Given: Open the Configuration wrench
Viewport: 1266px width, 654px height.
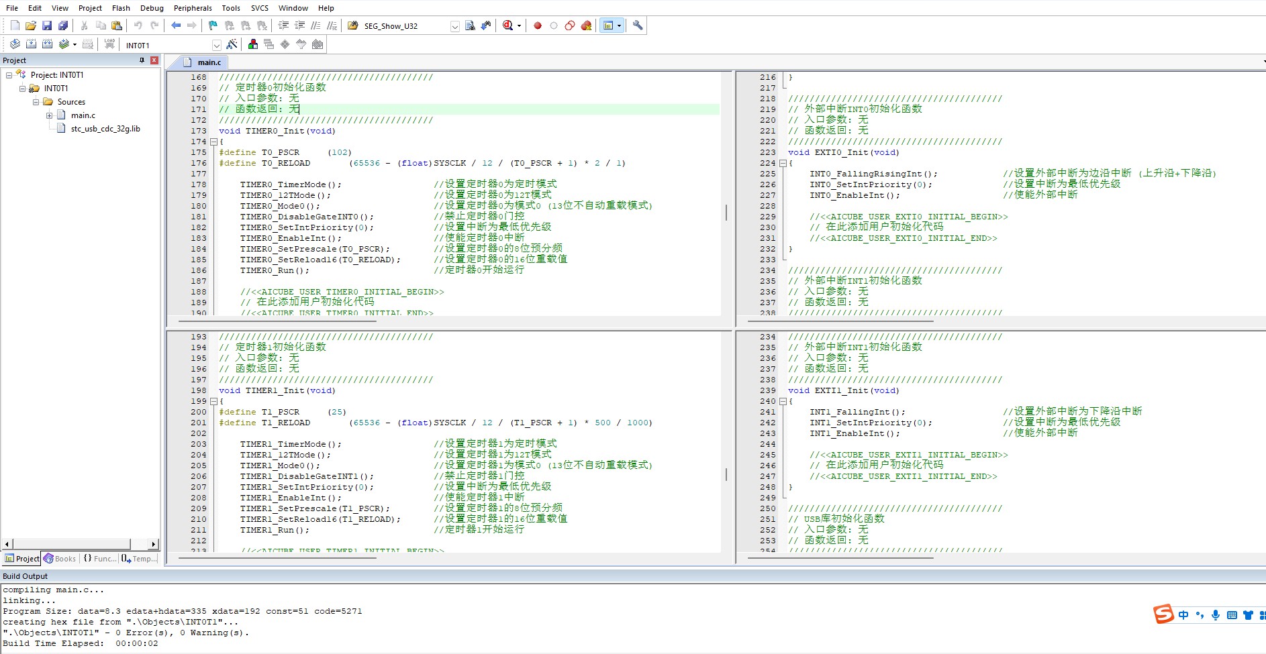Looking at the screenshot, I should (638, 25).
